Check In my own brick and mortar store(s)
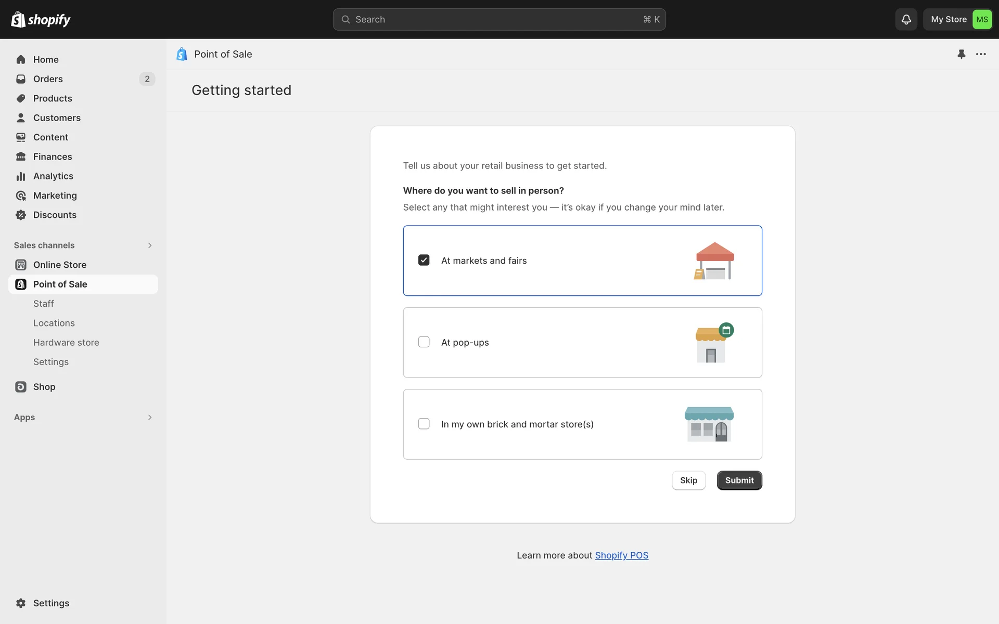Image resolution: width=999 pixels, height=624 pixels. (x=424, y=424)
